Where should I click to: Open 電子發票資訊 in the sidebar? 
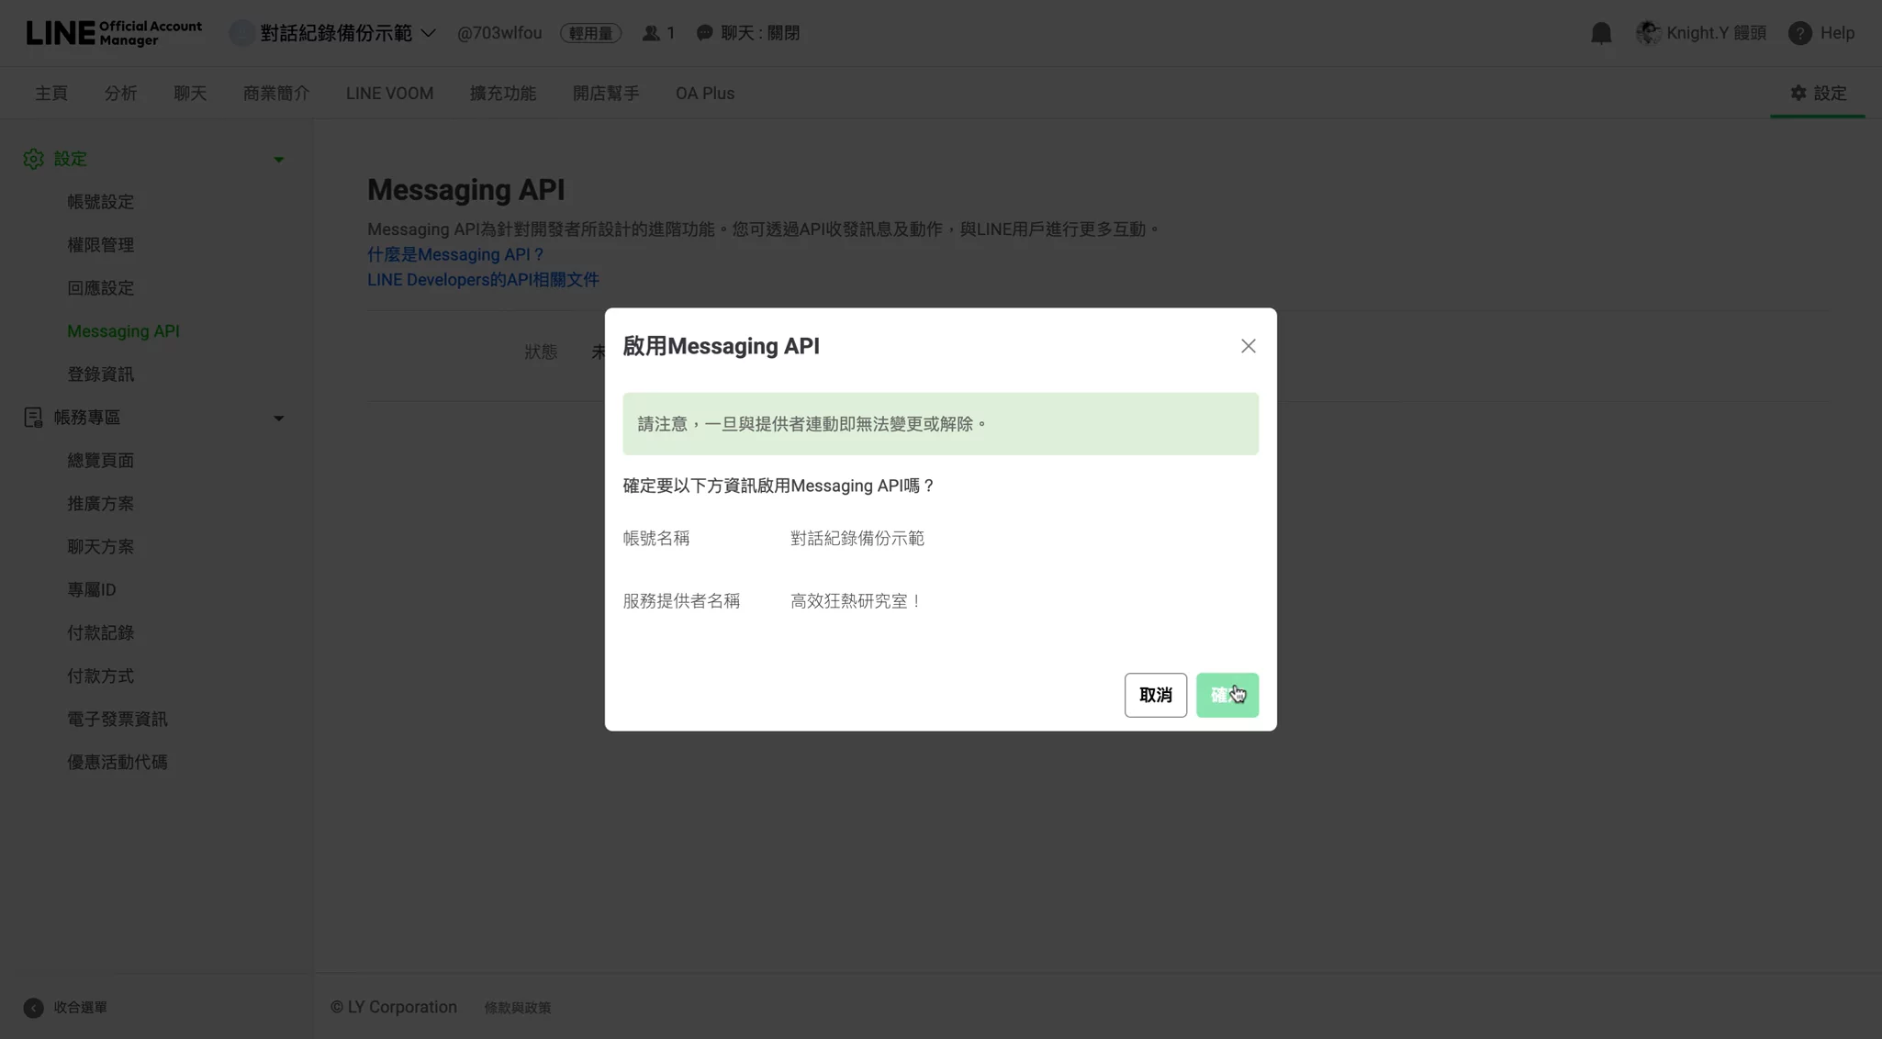point(117,720)
